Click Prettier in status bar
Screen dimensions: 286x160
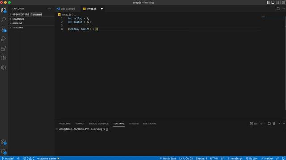click(267, 158)
